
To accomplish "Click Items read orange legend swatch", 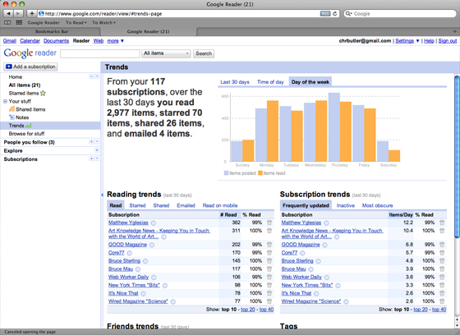I will [260, 173].
